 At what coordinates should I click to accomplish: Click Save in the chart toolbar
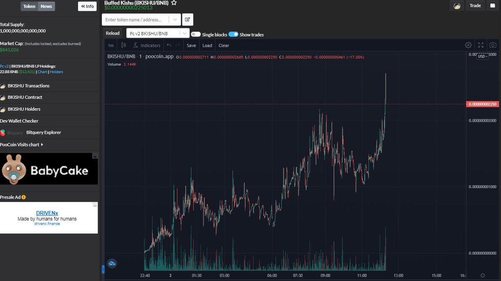click(191, 45)
